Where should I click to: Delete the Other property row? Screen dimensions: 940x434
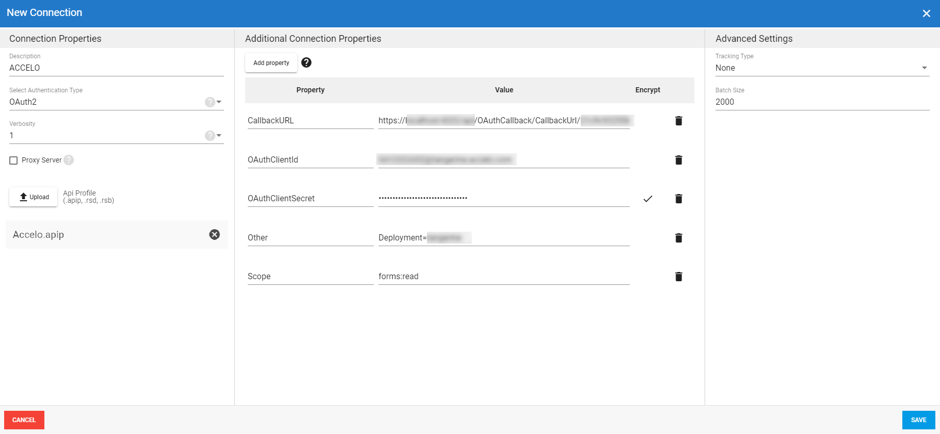[678, 238]
